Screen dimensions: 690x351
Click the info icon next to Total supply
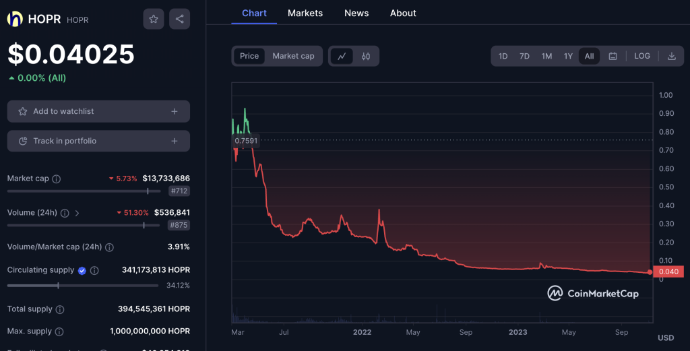point(60,310)
